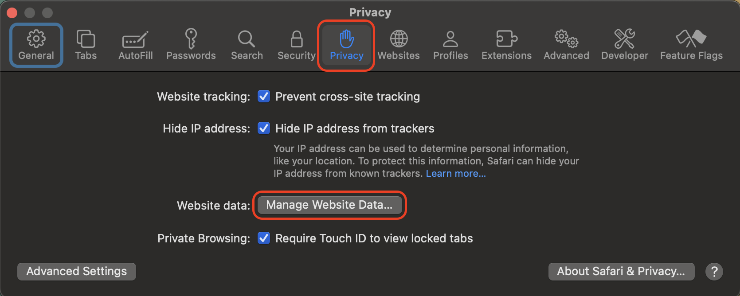Open the Advanced settings pane
740x296 pixels.
[566, 44]
